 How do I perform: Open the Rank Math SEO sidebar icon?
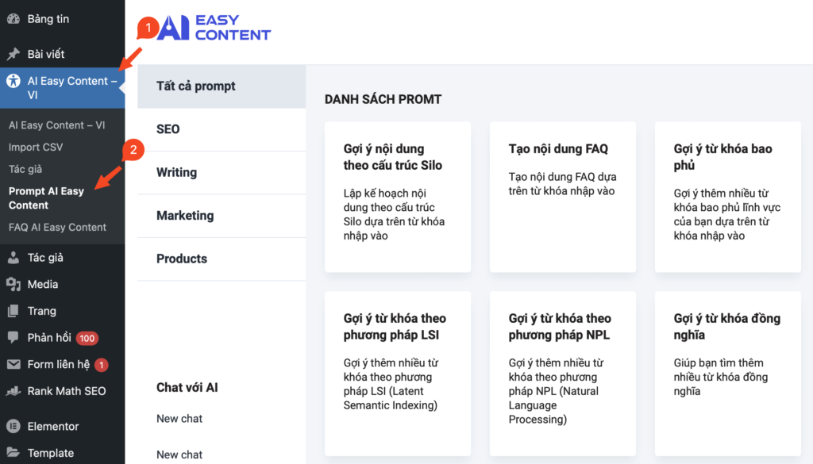click(14, 390)
